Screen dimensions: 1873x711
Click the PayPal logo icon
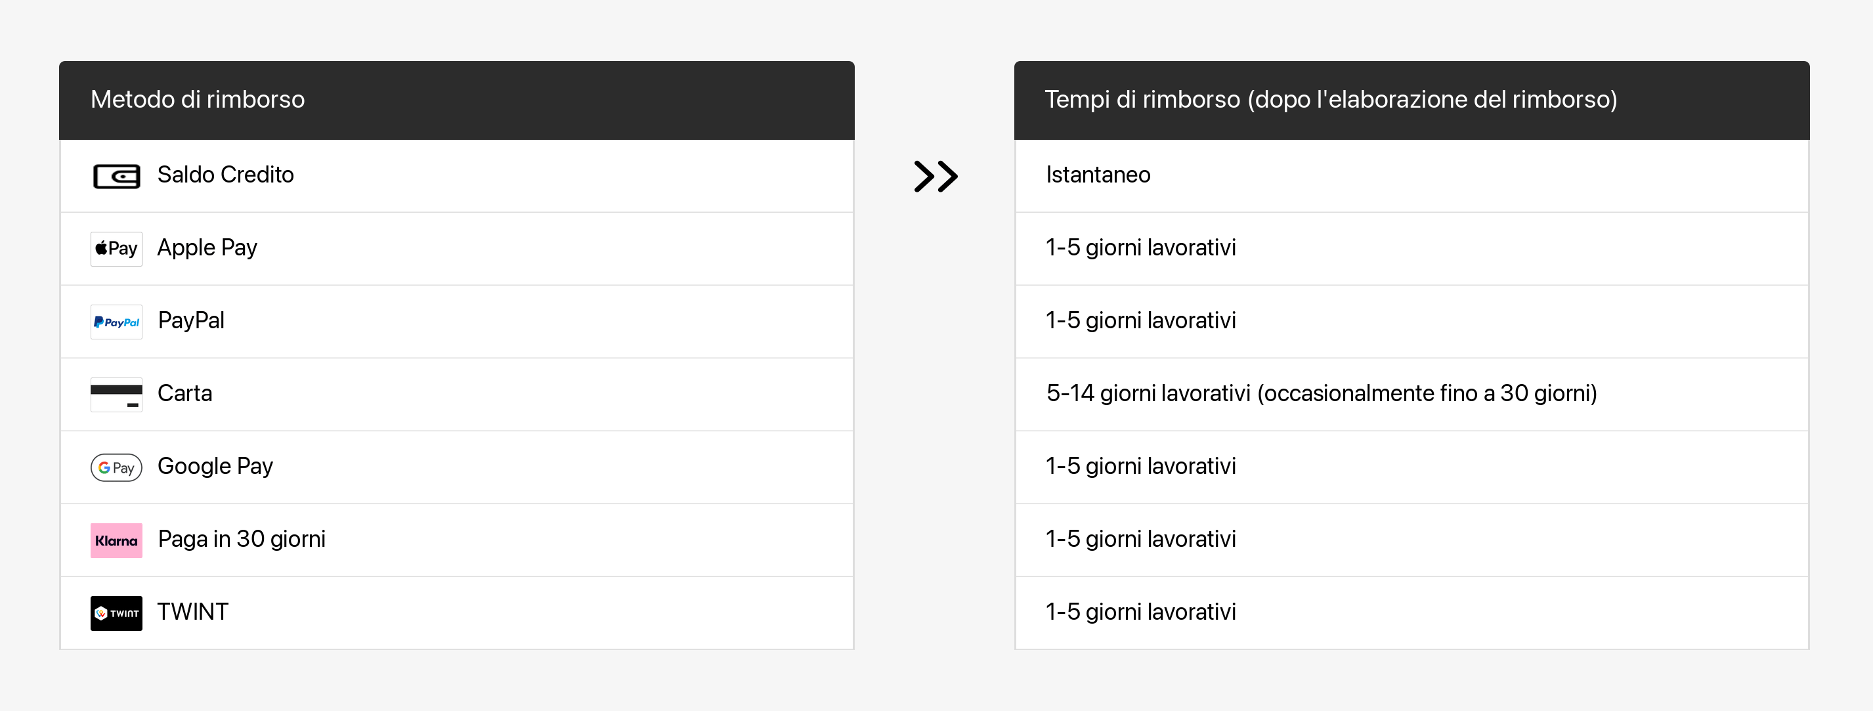point(116,322)
